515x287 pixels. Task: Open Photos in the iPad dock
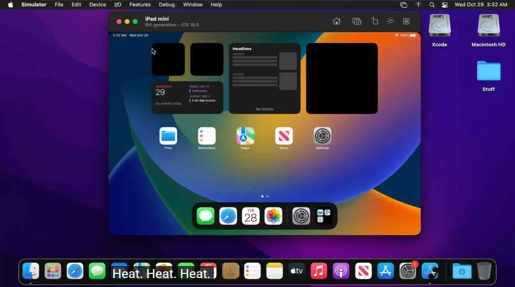(x=273, y=216)
